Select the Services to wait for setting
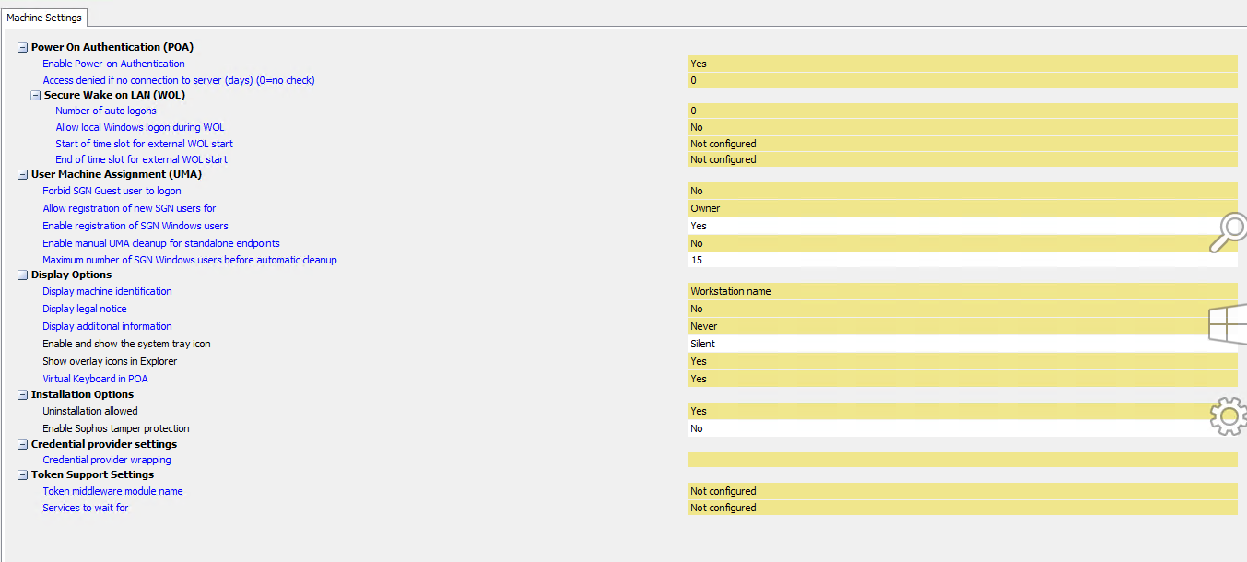This screenshot has height=562, width=1247. pyautogui.click(x=86, y=508)
